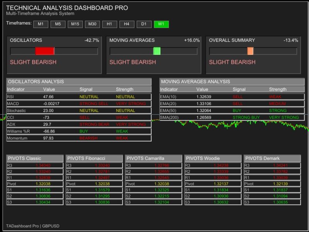Select Fibonacci S1 value 1.31579
The width and height of the screenshot is (309, 232).
click(102, 190)
